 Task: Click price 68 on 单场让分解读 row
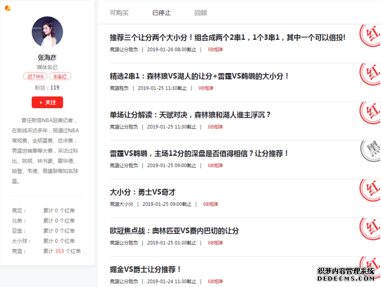[215, 127]
